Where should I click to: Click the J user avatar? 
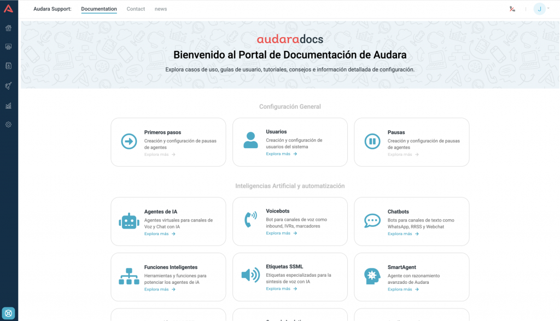pyautogui.click(x=539, y=9)
